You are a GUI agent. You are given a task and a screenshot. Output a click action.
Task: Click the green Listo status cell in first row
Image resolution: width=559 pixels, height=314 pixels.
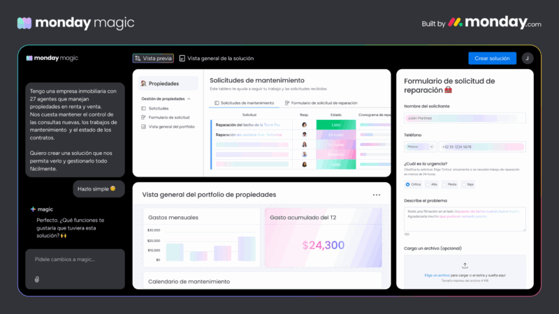pos(336,125)
